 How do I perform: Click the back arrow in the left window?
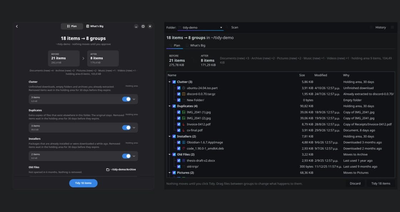[x=17, y=26]
